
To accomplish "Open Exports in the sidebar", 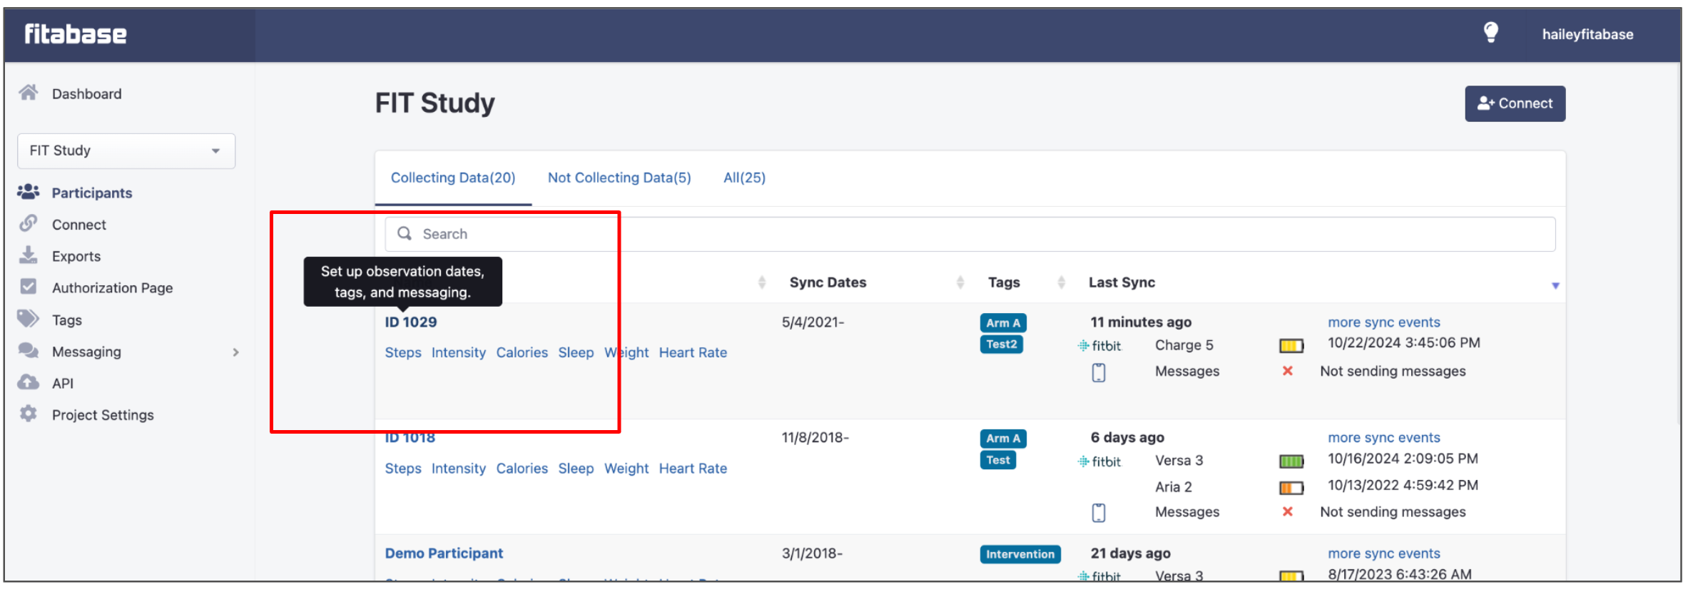I will 76,256.
